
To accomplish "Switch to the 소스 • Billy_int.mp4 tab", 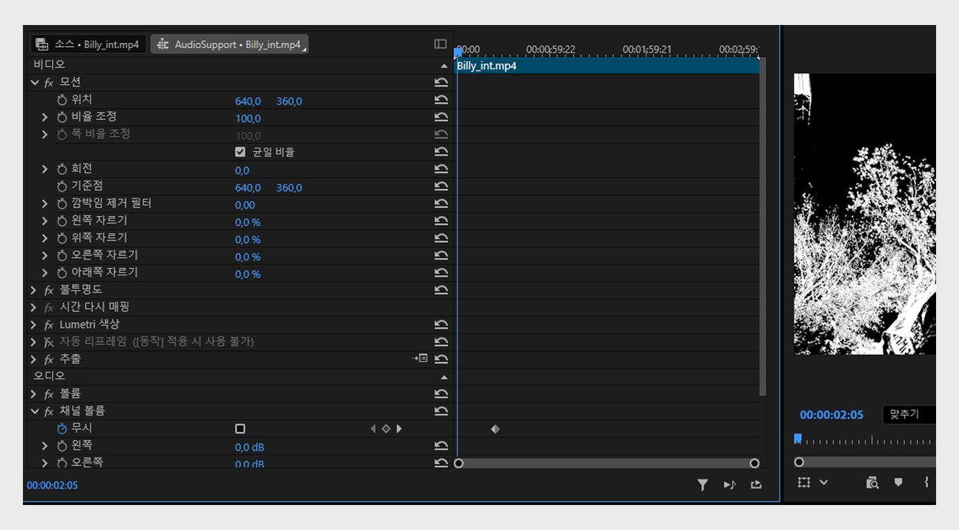I will click(88, 44).
